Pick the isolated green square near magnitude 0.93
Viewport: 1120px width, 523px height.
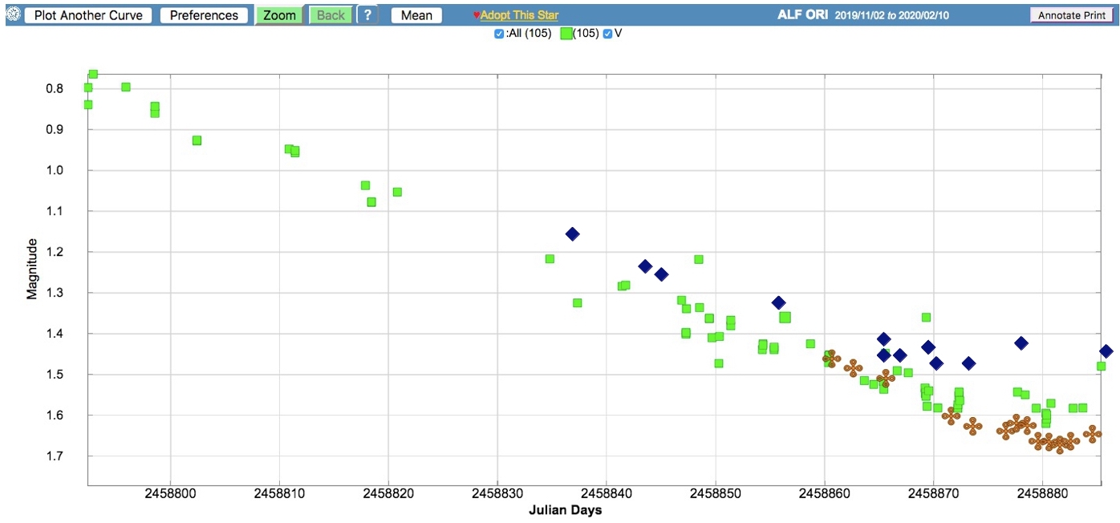(x=197, y=140)
